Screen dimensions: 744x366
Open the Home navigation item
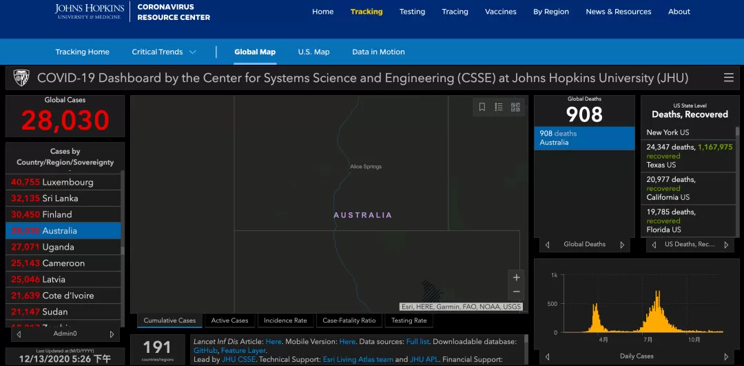(322, 12)
